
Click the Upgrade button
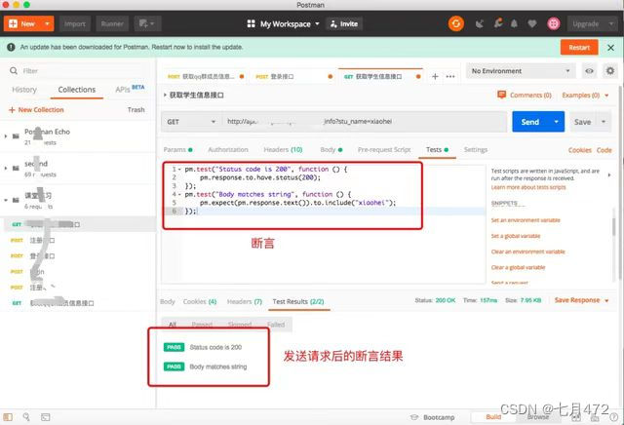coord(586,23)
